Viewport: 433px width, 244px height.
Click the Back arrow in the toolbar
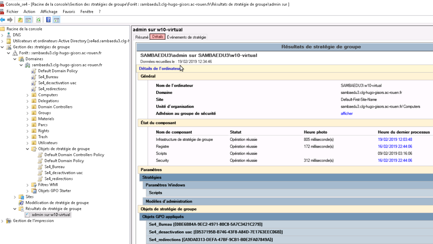click(3, 19)
